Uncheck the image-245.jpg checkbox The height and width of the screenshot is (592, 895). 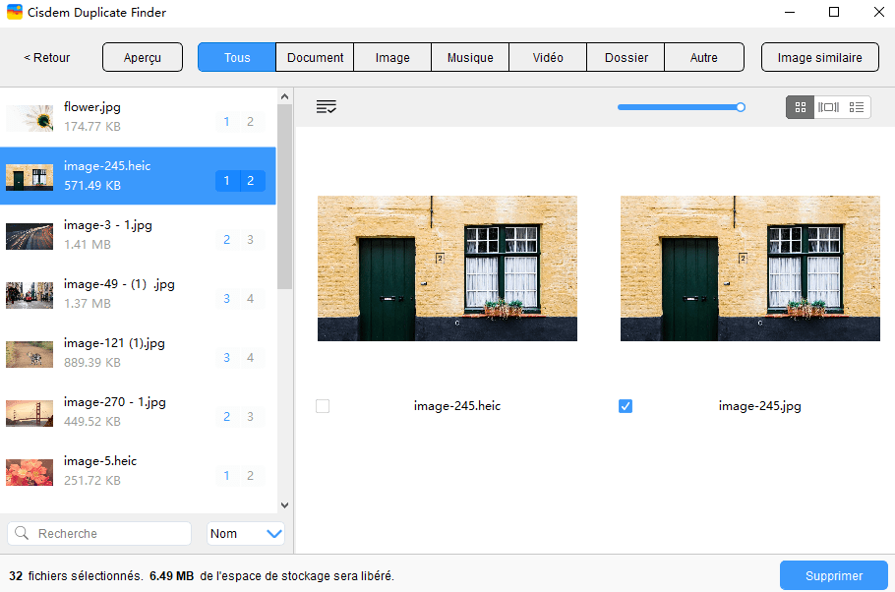coord(625,406)
